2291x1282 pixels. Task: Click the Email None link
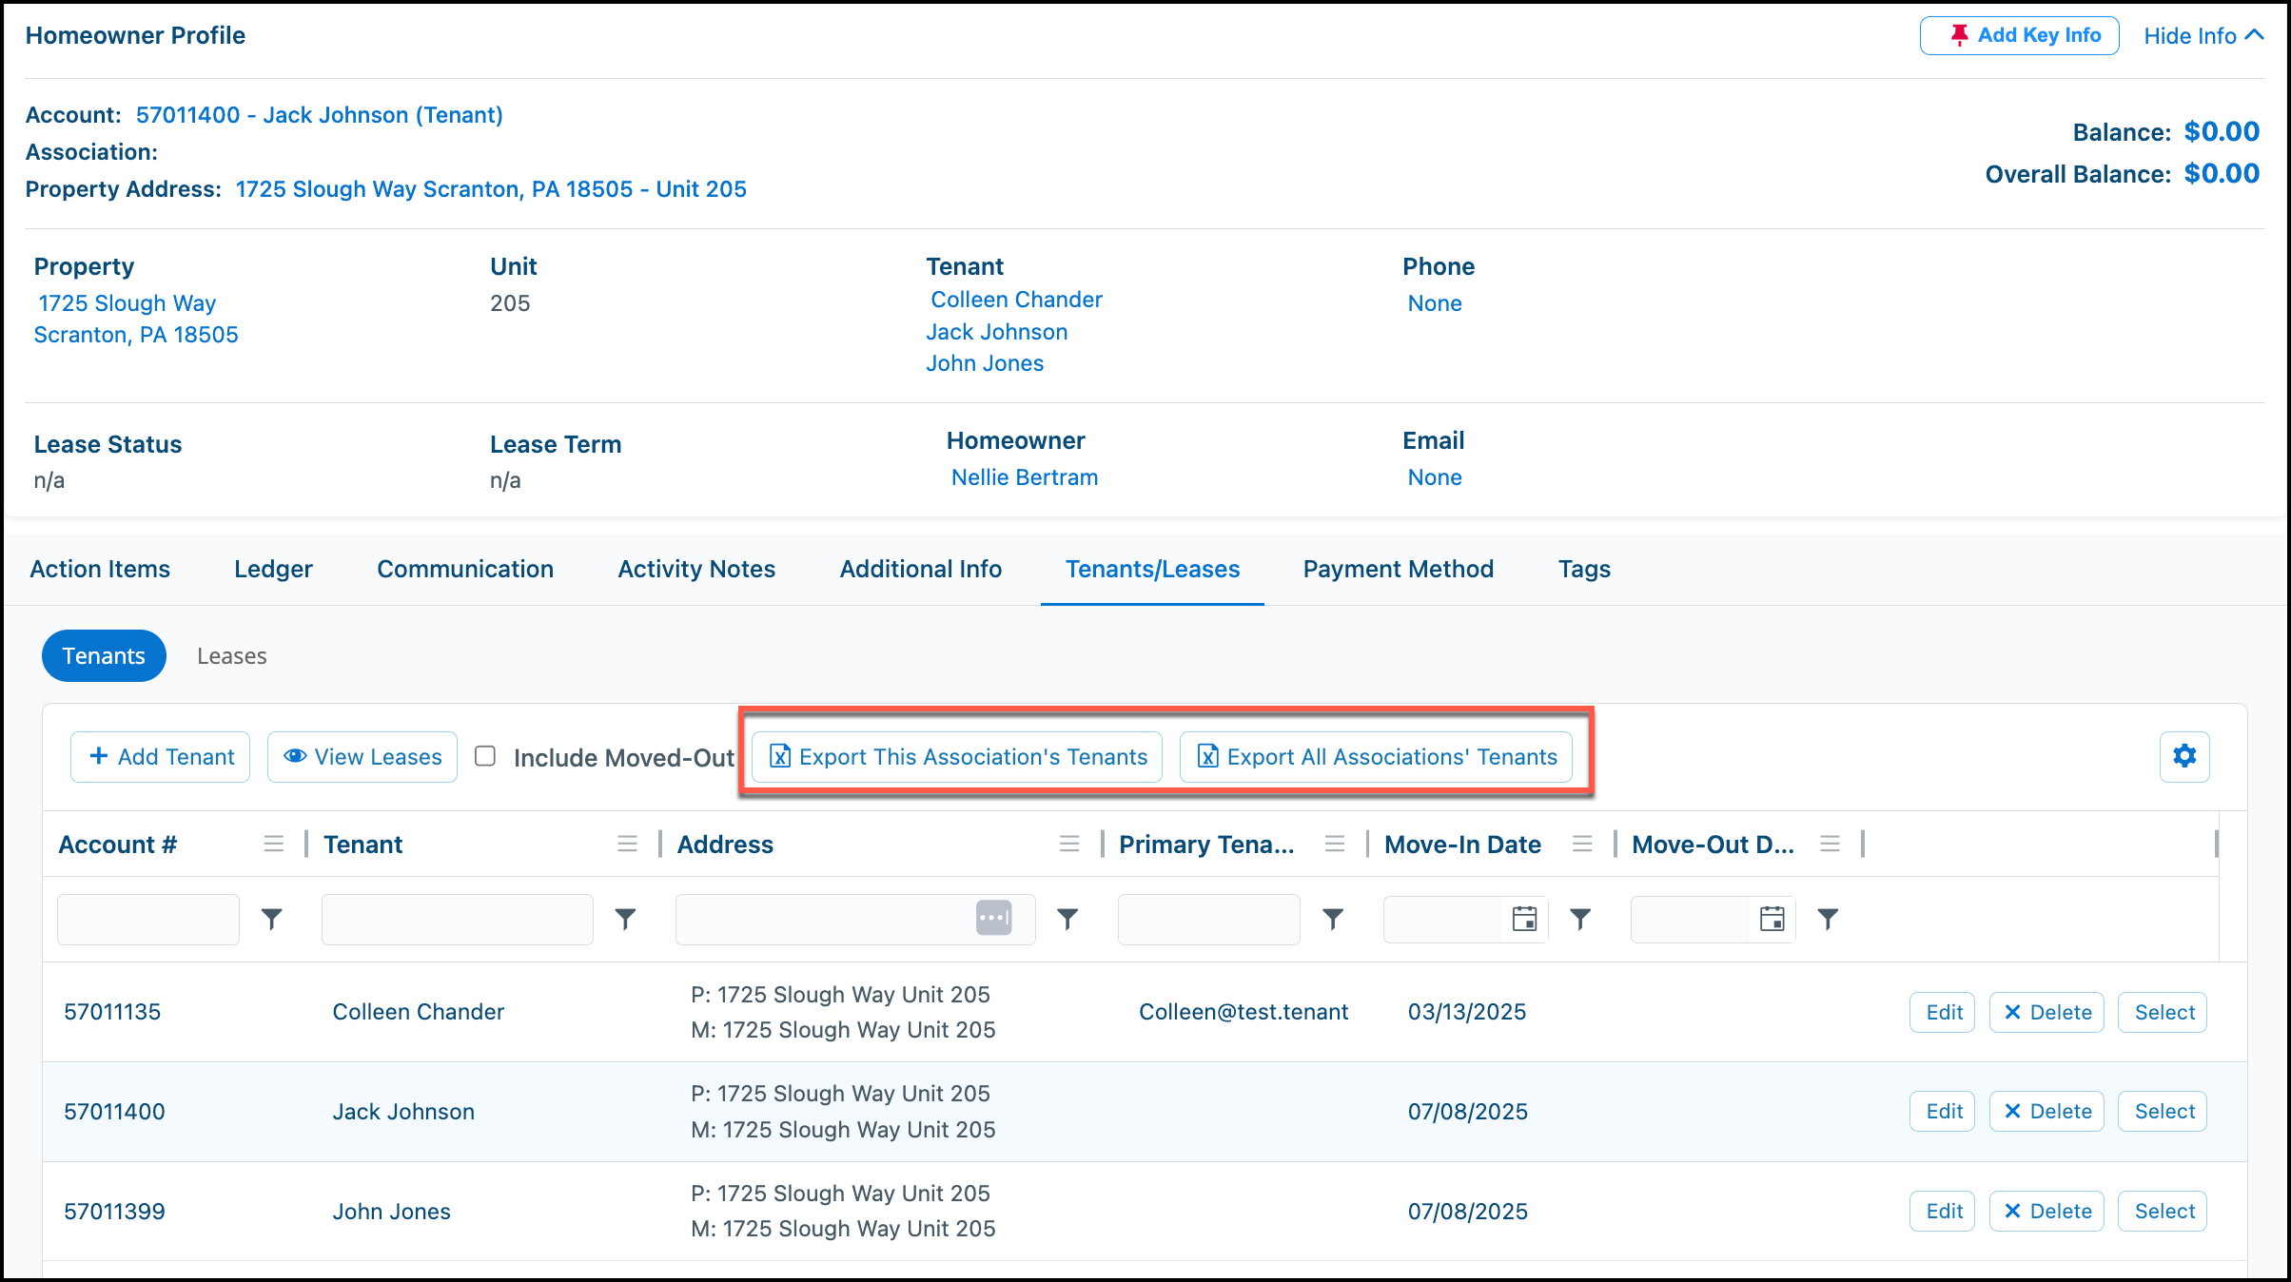pos(1435,477)
